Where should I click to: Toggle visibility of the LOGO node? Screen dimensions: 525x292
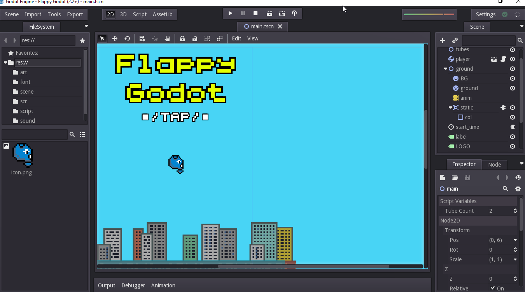point(513,146)
